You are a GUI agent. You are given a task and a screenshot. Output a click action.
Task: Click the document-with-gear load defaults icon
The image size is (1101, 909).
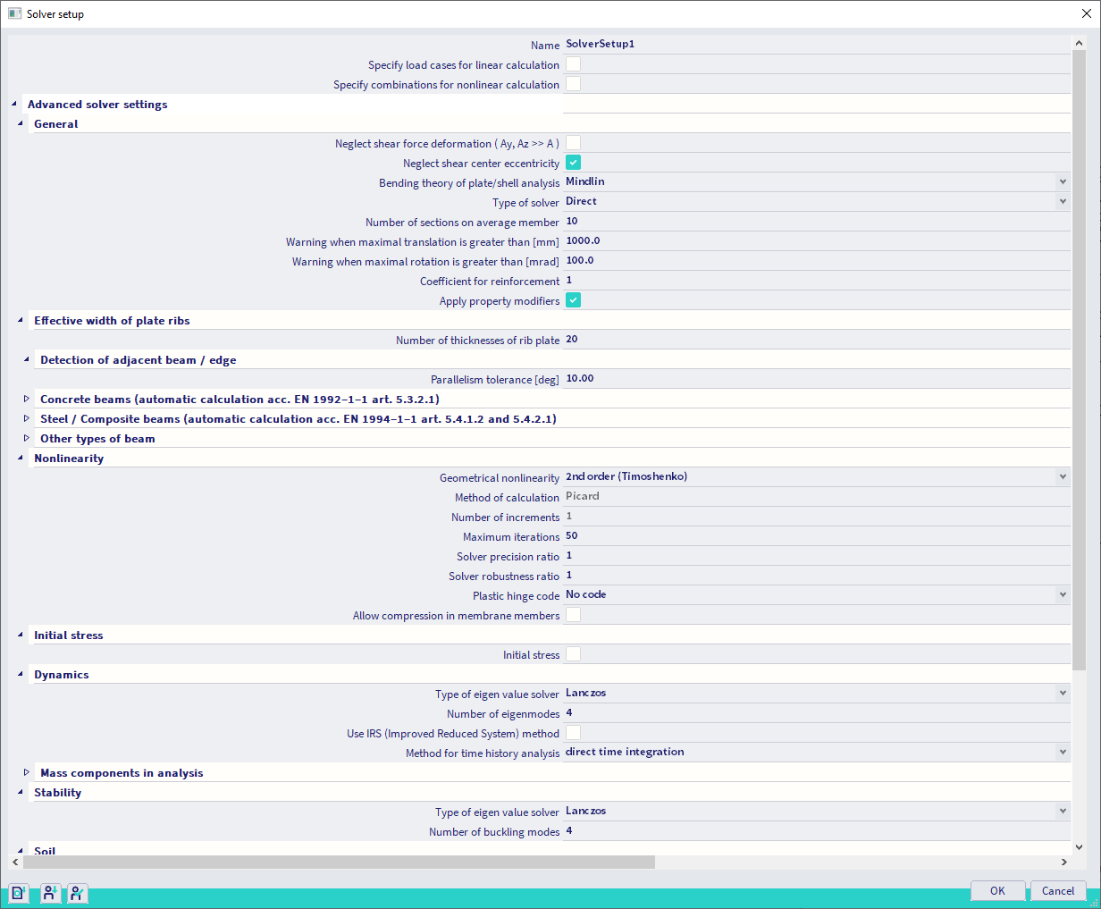[x=19, y=892]
